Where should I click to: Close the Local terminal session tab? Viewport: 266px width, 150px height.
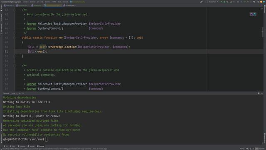[17, 93]
